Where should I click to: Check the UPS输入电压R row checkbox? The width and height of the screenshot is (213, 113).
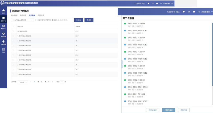tap(13, 31)
